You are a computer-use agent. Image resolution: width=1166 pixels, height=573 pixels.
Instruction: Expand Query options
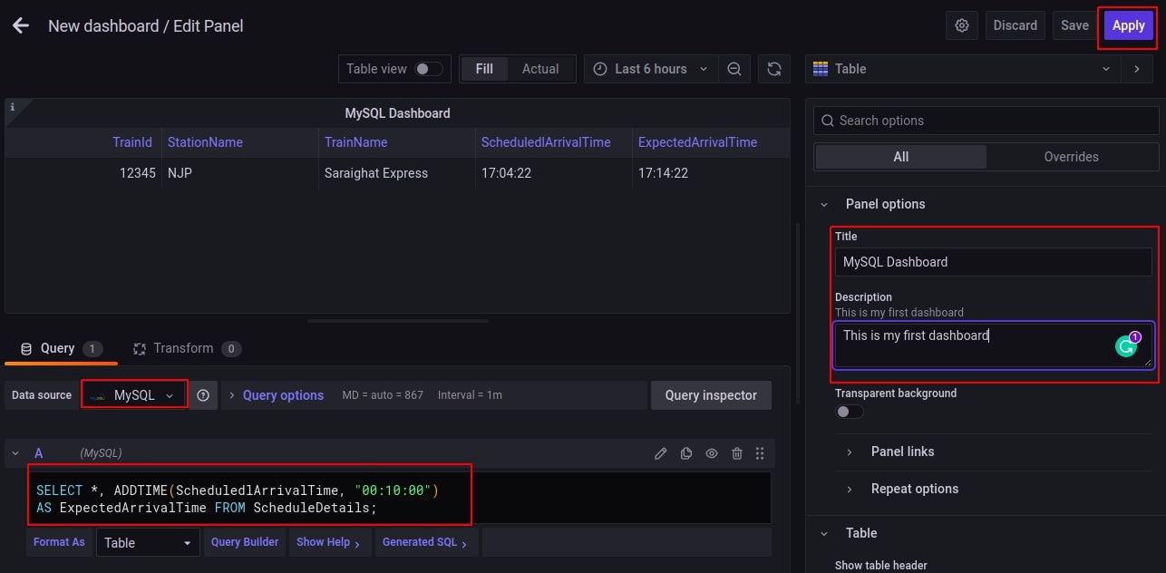pos(283,395)
